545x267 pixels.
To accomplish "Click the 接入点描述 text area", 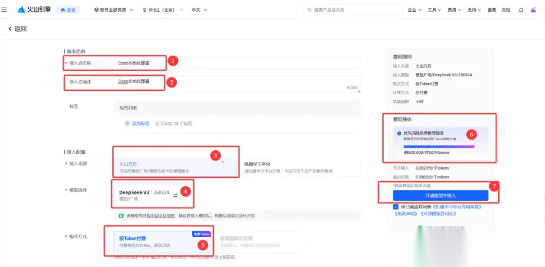I will [x=237, y=85].
